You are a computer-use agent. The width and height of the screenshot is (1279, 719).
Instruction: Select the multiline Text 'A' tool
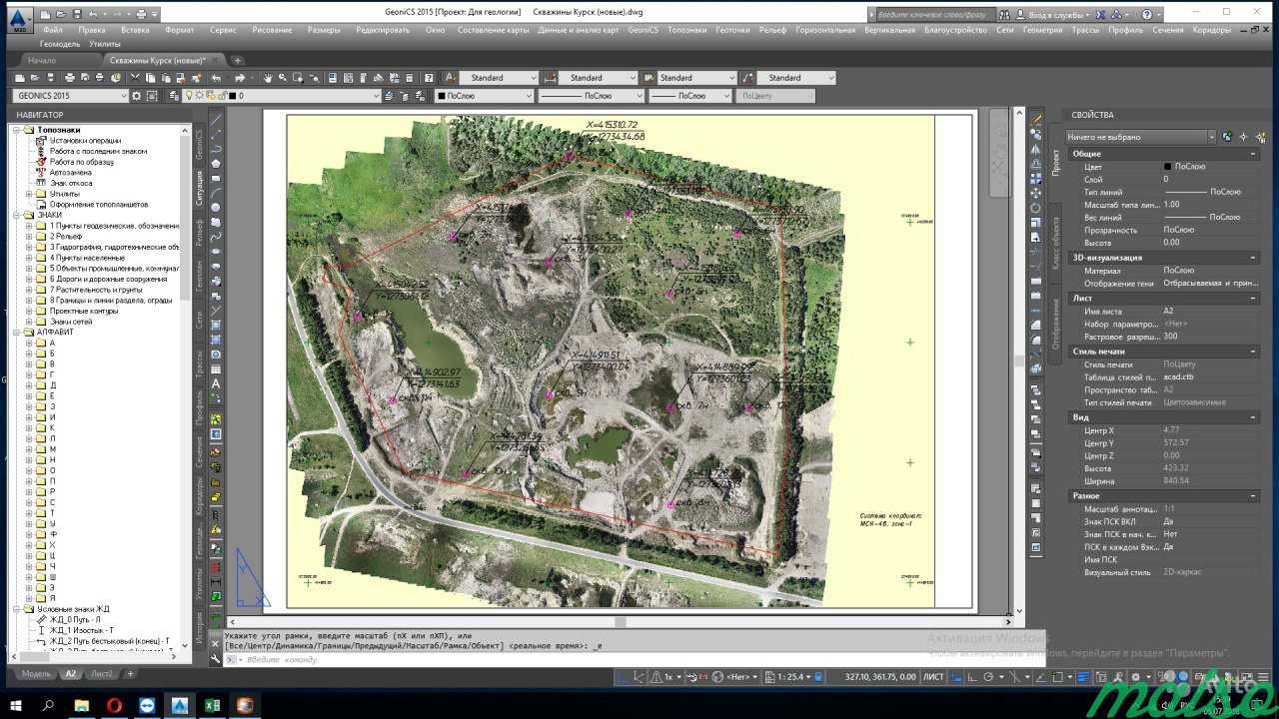coord(217,384)
